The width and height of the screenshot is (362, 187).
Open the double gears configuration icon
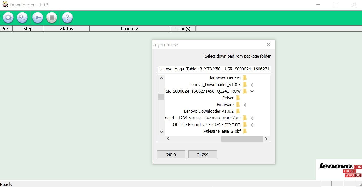click(x=22, y=18)
